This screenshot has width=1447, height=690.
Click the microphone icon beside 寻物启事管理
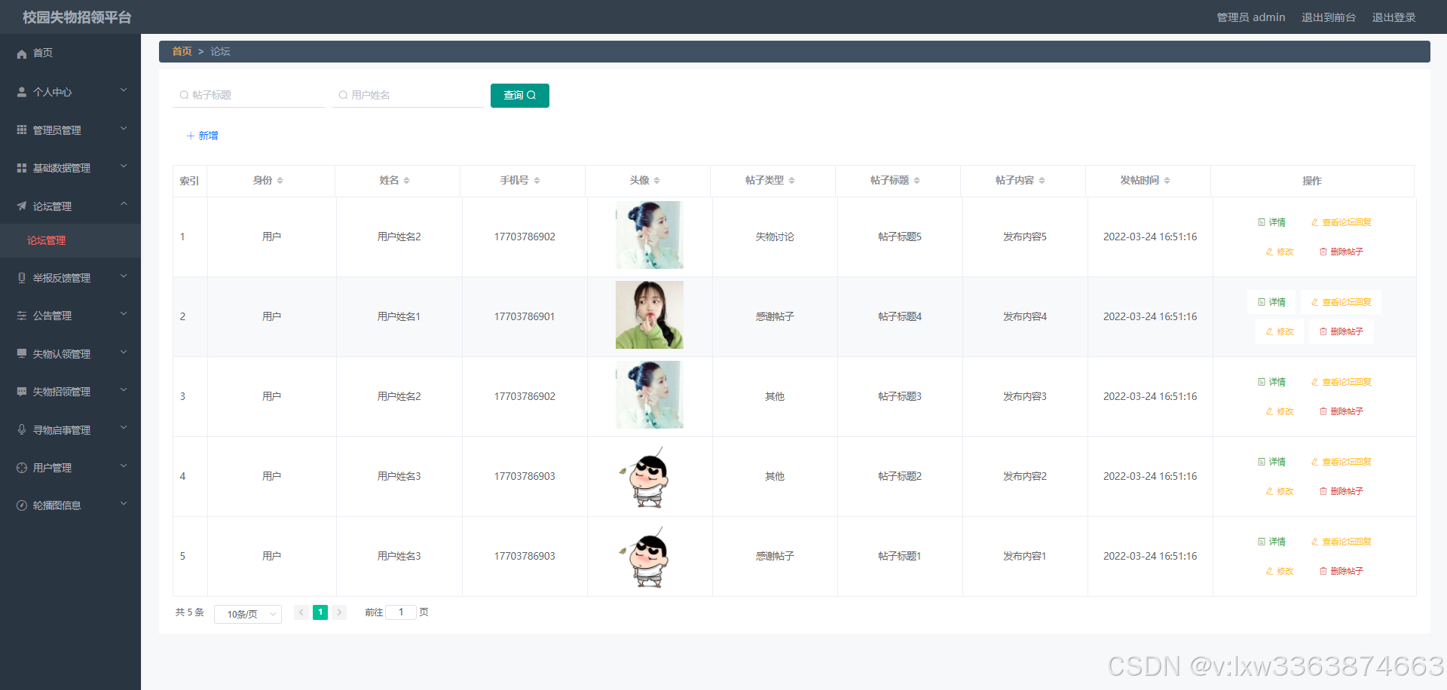click(22, 430)
